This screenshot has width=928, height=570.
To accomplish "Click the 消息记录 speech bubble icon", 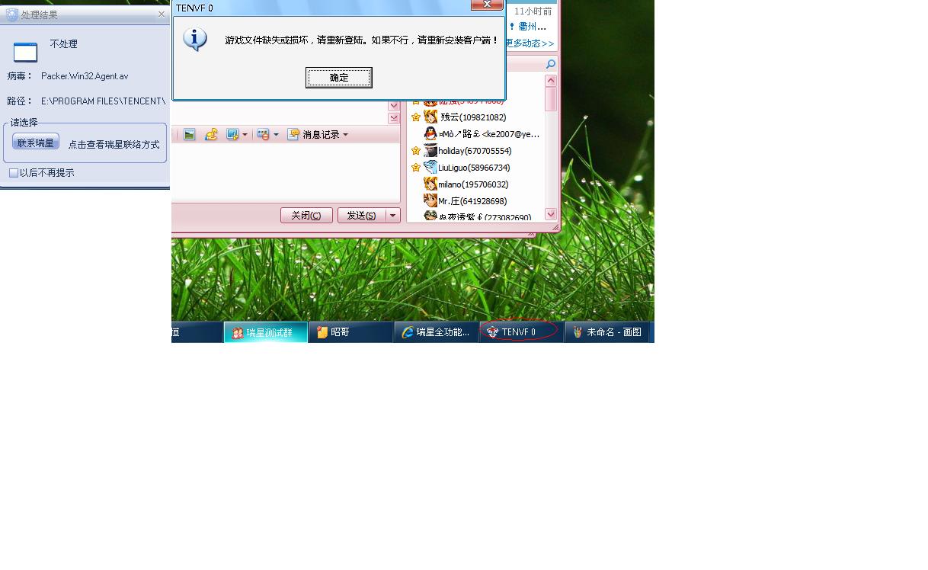I will (x=293, y=135).
